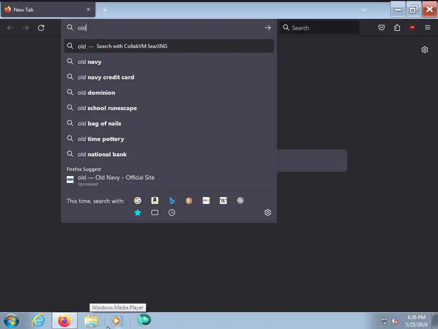The height and width of the screenshot is (329, 438).
Task: List all tabs dropdown chevron
Action: tap(364, 9)
